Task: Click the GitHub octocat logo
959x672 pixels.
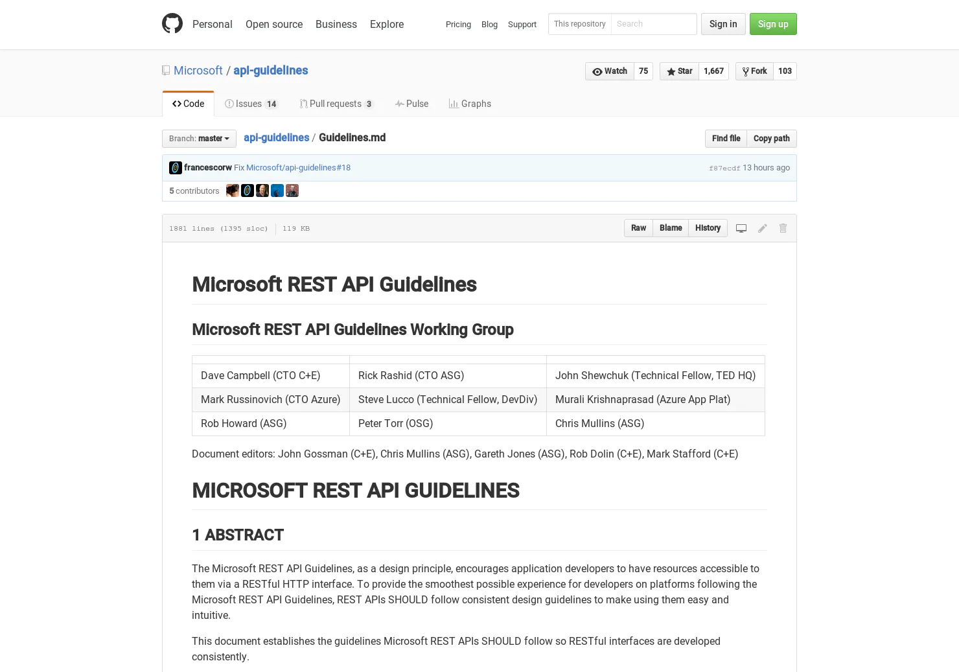Action: tap(172, 23)
